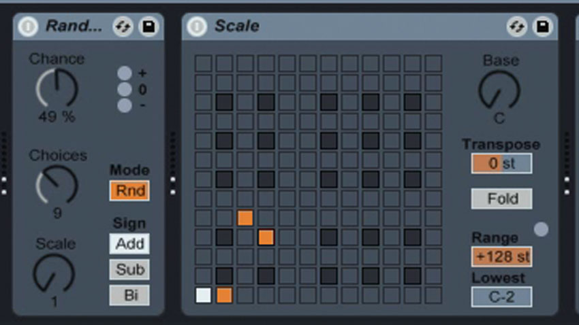Screen dimensions: 579x325
Task: Click the zero indicator LED in Random
Action: [x=125, y=89]
